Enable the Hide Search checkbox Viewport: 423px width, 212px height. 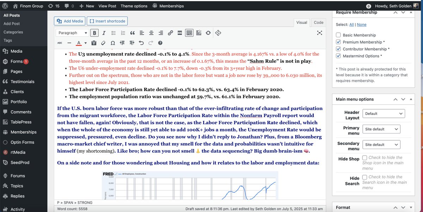(x=365, y=177)
